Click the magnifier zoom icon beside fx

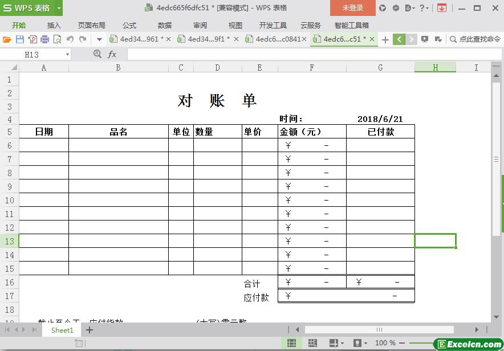[97, 54]
